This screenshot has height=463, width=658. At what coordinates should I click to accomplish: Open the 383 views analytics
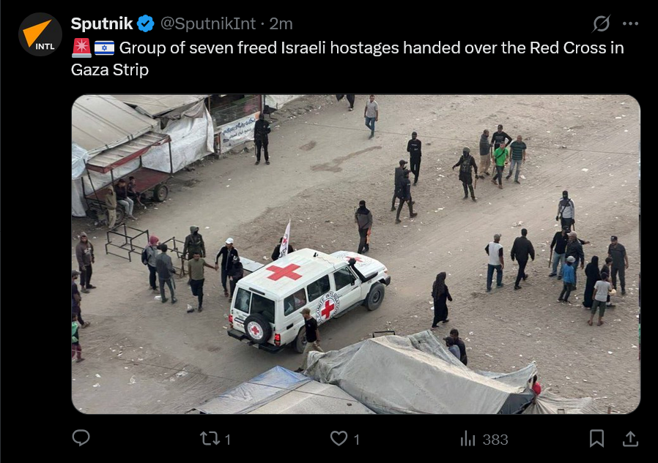[495, 440]
